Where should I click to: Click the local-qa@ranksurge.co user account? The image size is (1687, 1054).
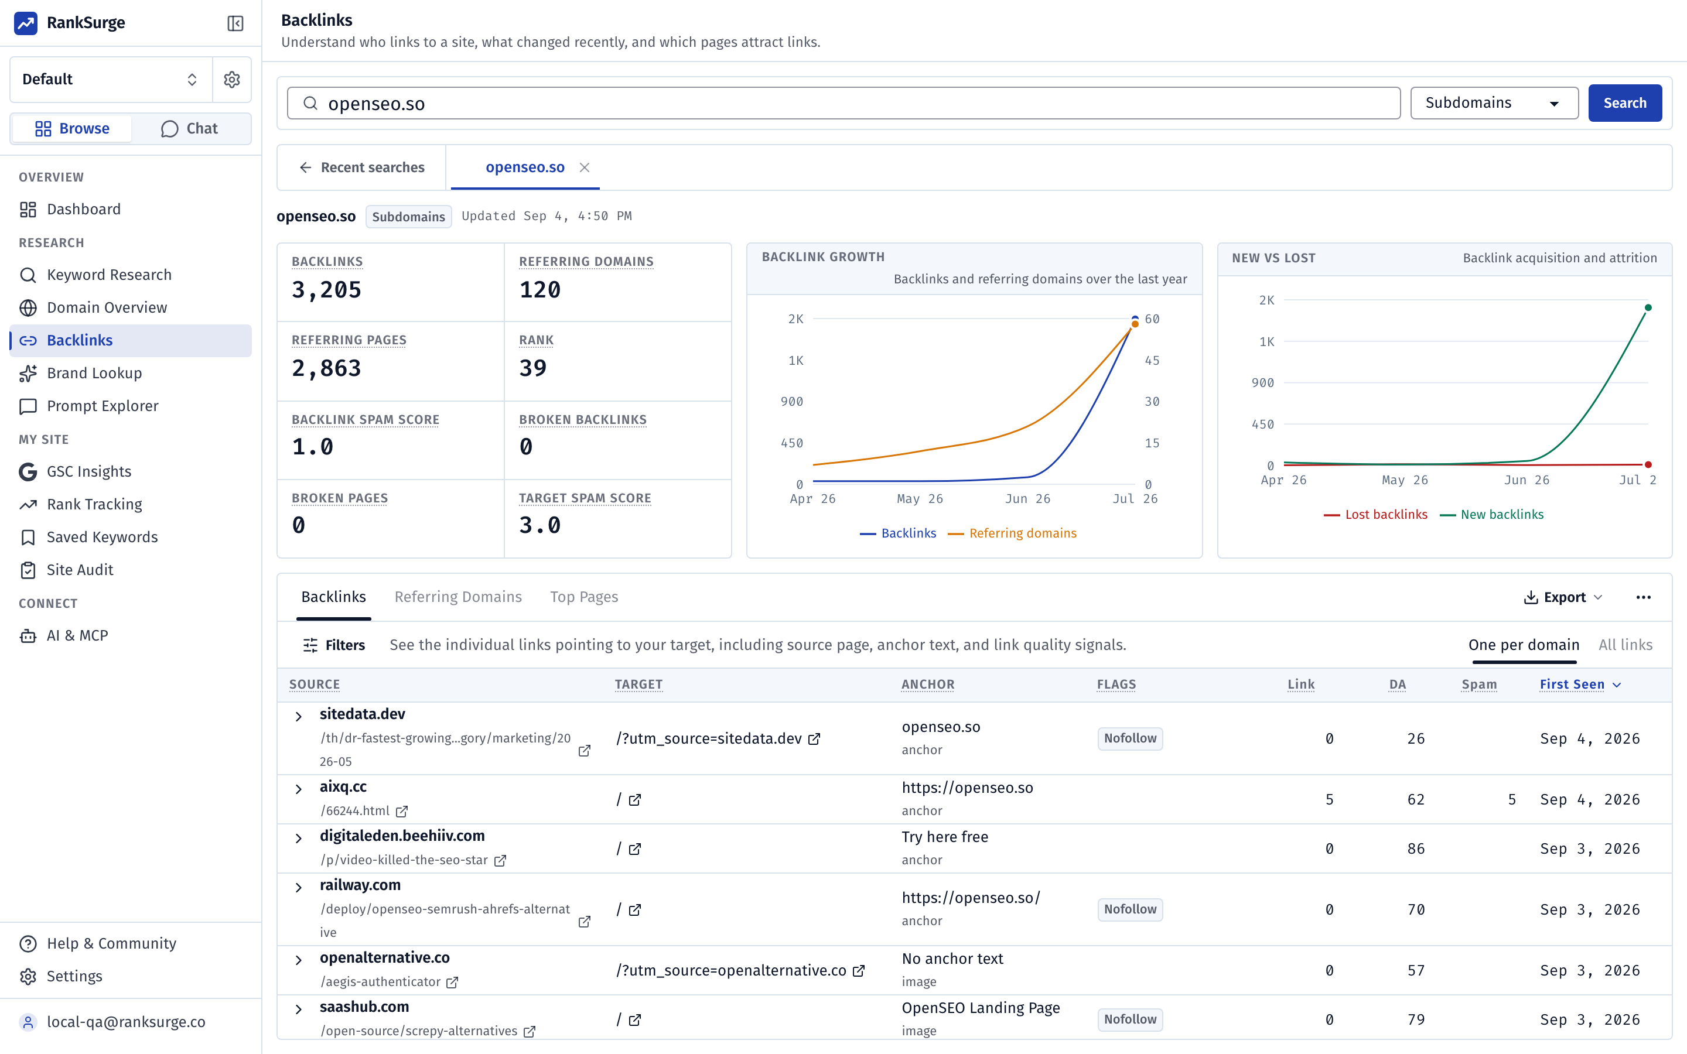[131, 1022]
